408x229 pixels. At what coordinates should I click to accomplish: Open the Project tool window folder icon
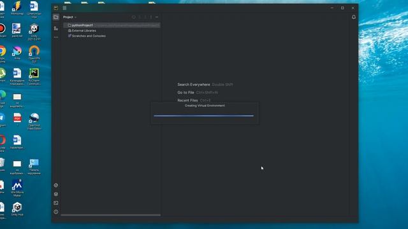56,17
